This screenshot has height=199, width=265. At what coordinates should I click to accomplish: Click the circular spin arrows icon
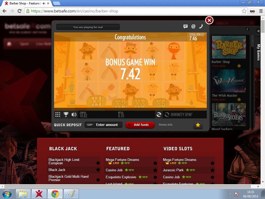(x=159, y=115)
